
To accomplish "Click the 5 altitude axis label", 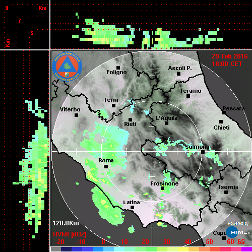I will (32, 33).
